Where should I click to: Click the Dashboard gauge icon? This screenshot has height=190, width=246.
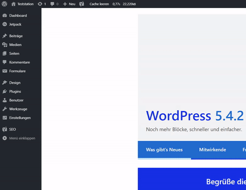pyautogui.click(x=5, y=16)
